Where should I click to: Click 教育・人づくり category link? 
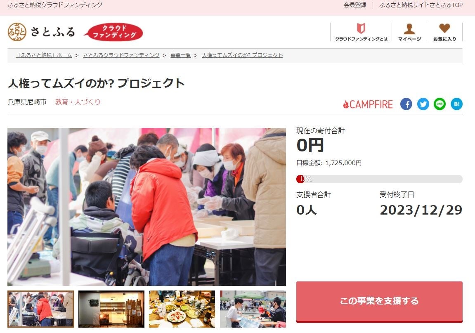coord(78,102)
